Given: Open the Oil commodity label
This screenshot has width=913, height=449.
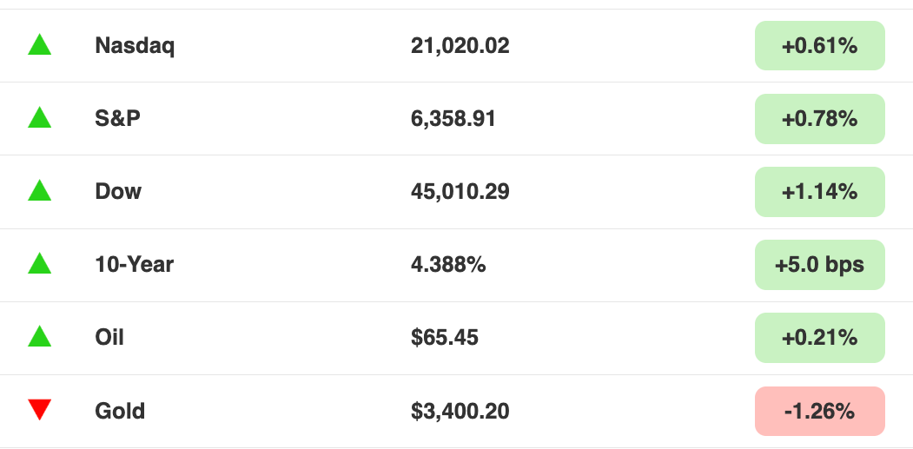Looking at the screenshot, I should point(109,337).
